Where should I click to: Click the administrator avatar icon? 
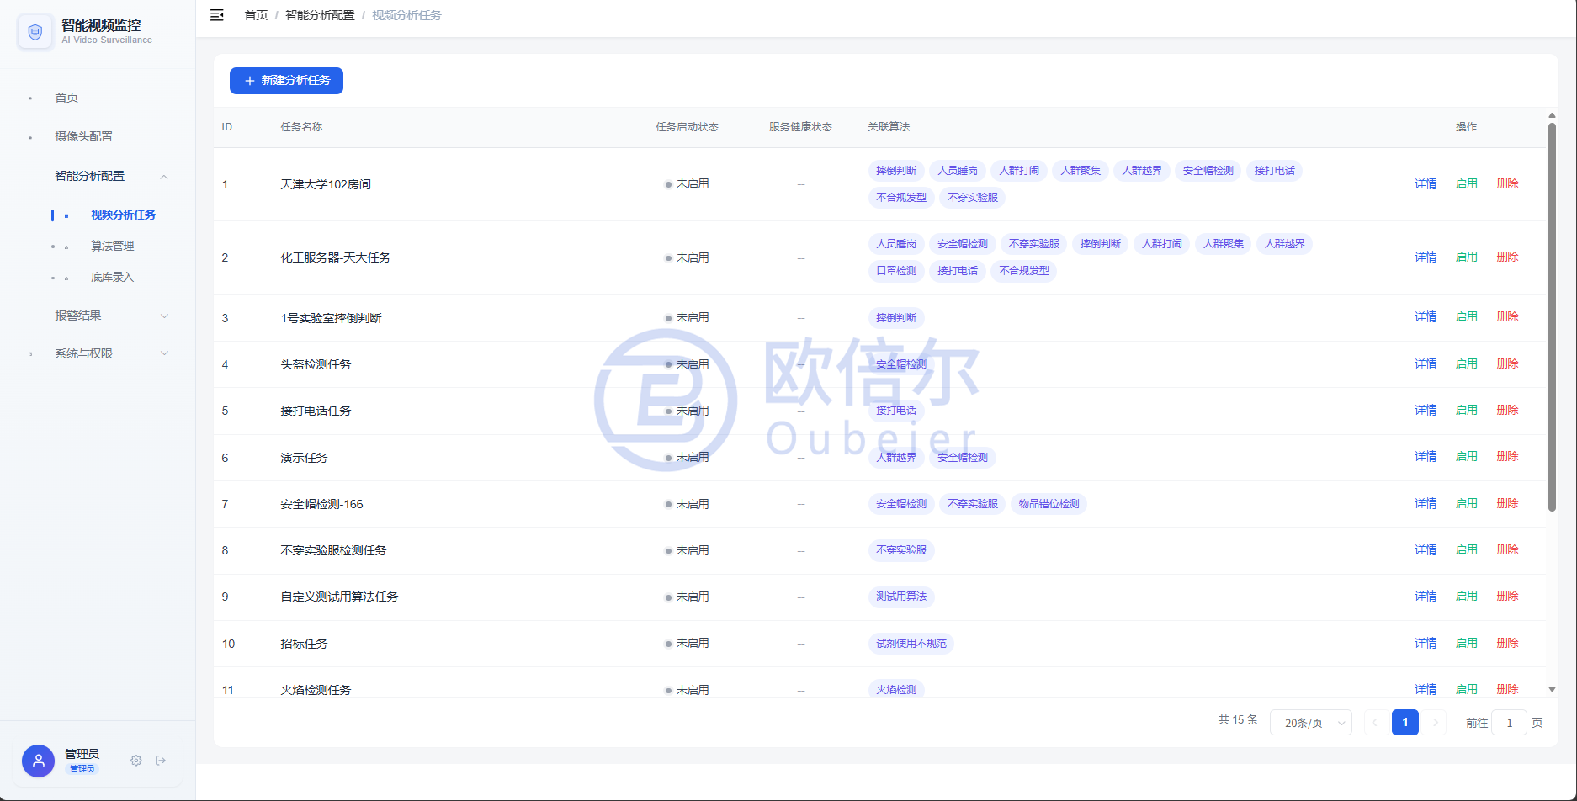[x=38, y=761]
